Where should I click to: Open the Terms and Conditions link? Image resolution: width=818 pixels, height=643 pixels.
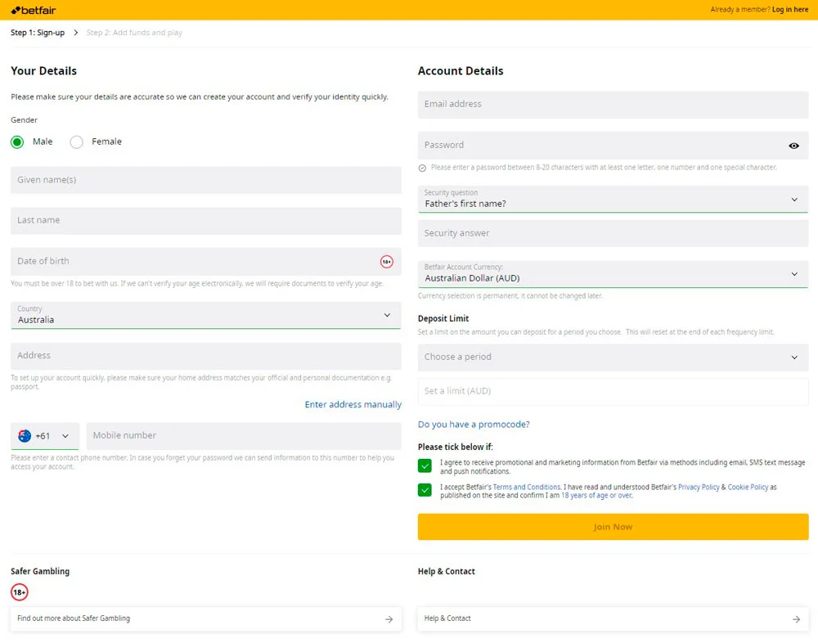(x=526, y=487)
